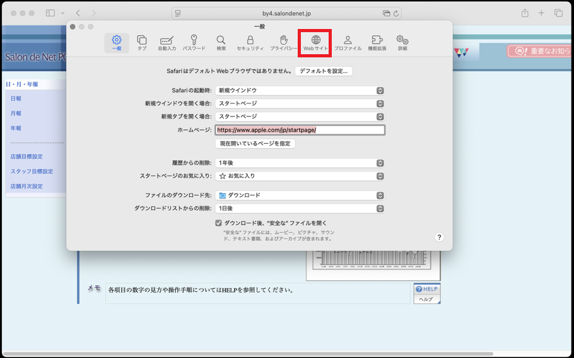Screen dimensions: 574x358
Task: Open the 自動入力 (AutoFill) preferences icon
Action: [x=167, y=42]
